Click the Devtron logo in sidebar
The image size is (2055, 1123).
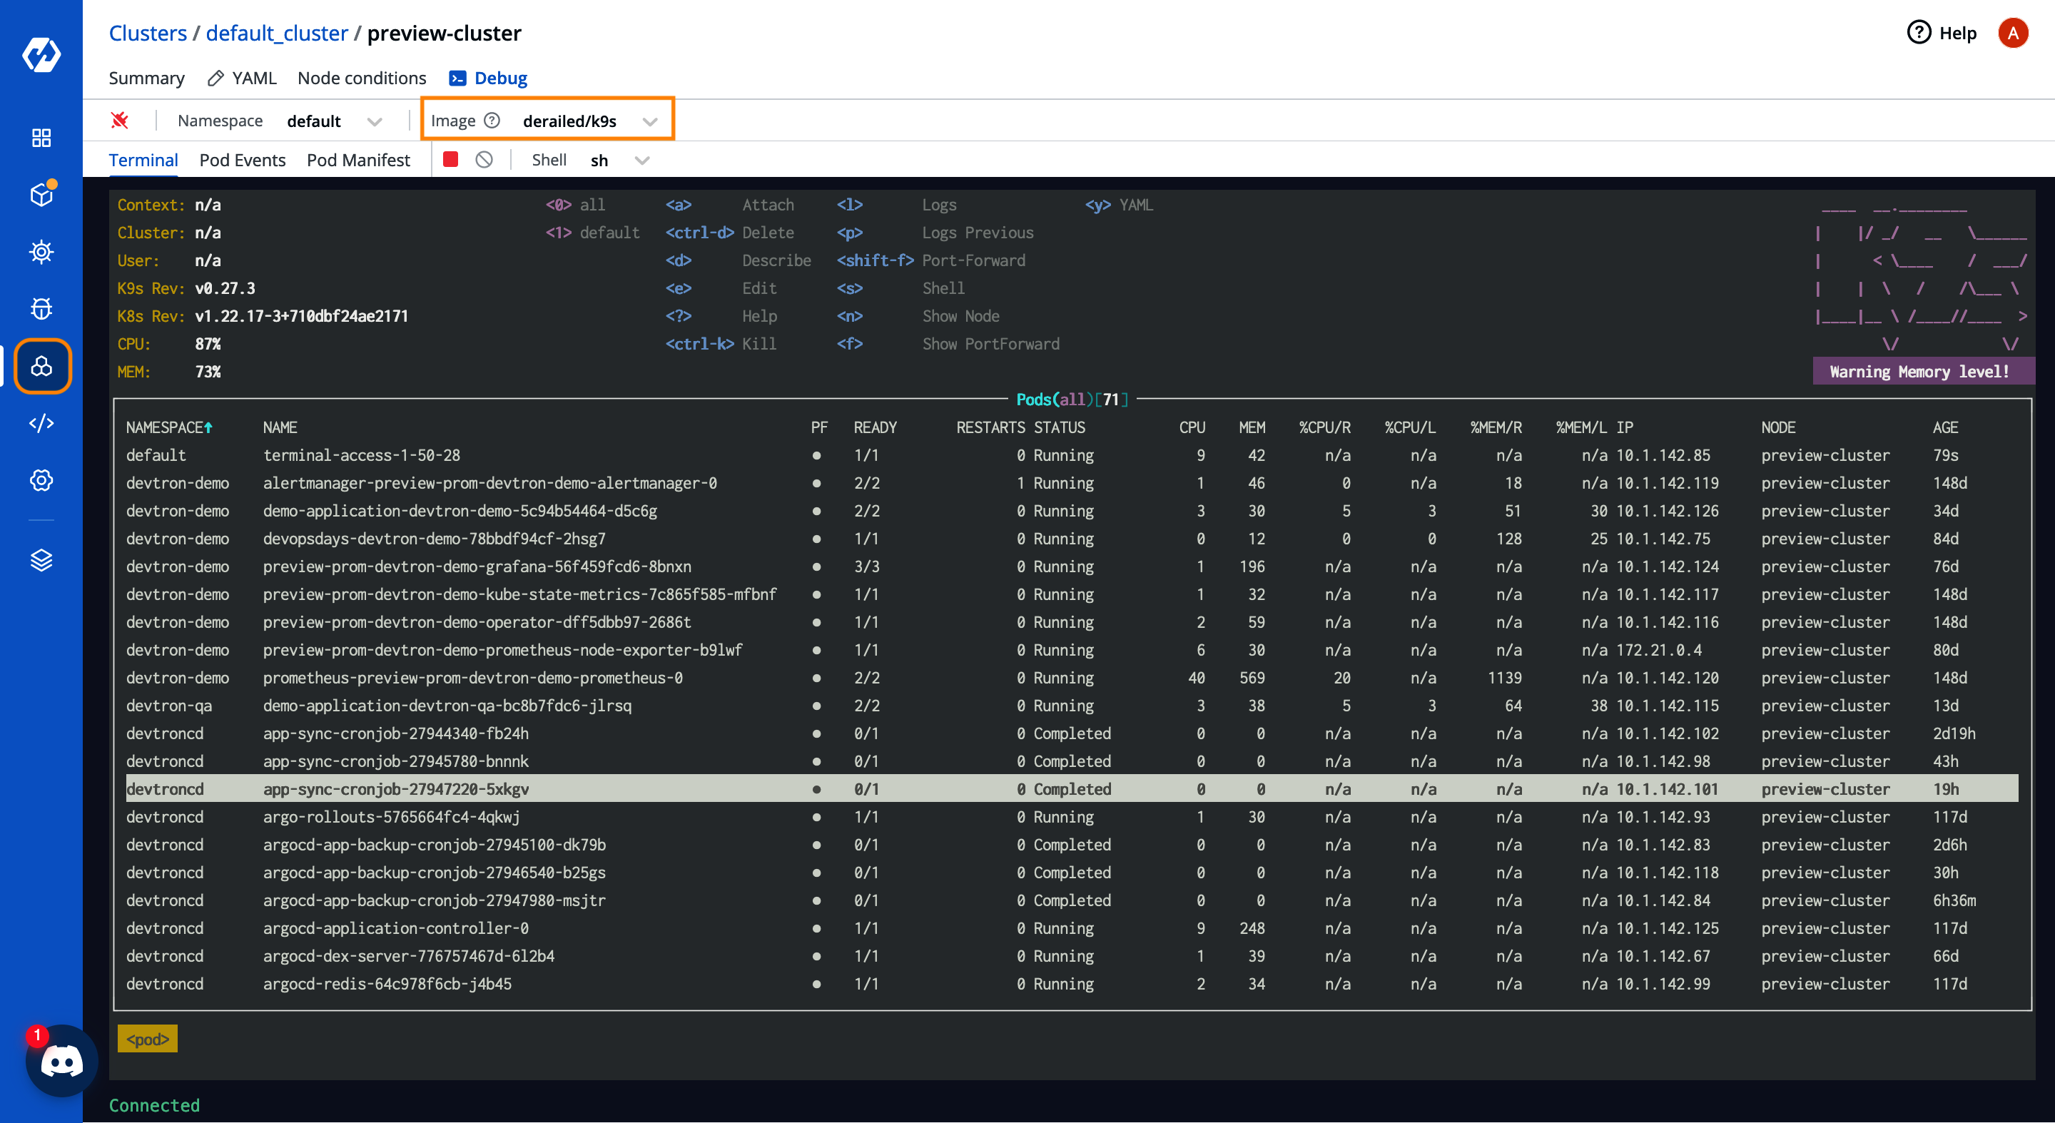[41, 54]
